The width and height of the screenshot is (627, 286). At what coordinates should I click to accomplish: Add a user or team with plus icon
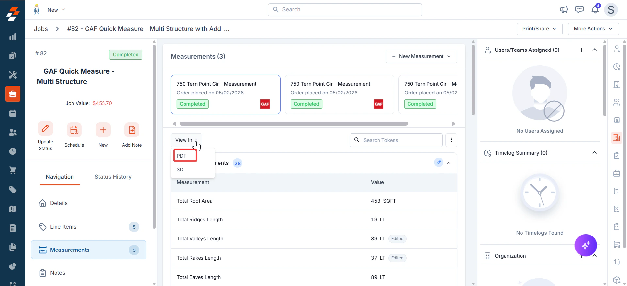[581, 50]
